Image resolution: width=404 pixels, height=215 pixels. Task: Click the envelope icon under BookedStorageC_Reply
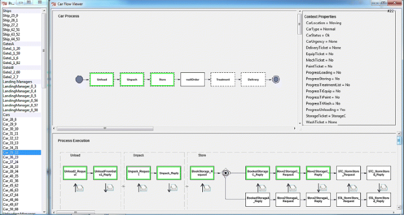(262, 188)
